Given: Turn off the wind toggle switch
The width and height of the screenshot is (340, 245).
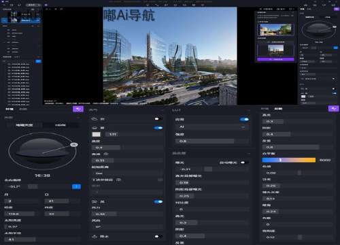Looking at the screenshot, I should coord(158,201).
